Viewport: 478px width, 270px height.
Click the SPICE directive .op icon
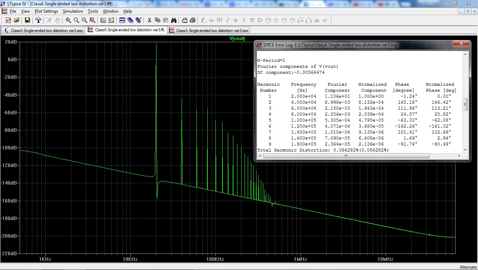tap(325, 20)
